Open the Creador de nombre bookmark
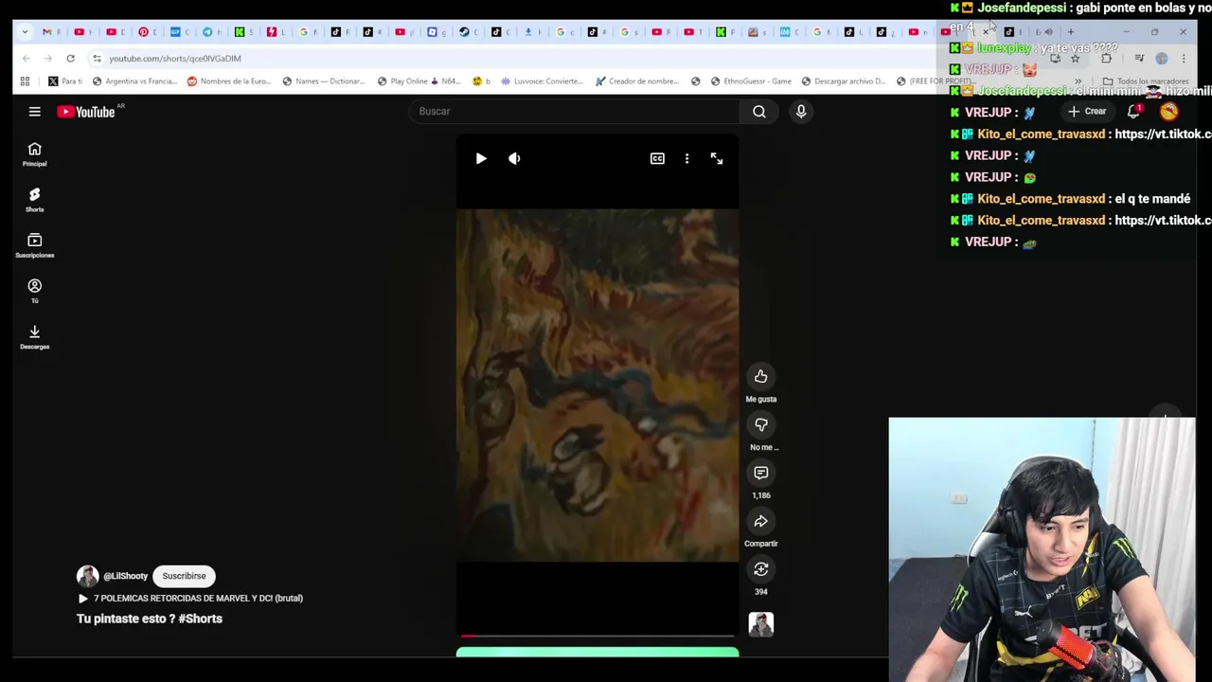This screenshot has height=682, width=1212. (x=637, y=81)
